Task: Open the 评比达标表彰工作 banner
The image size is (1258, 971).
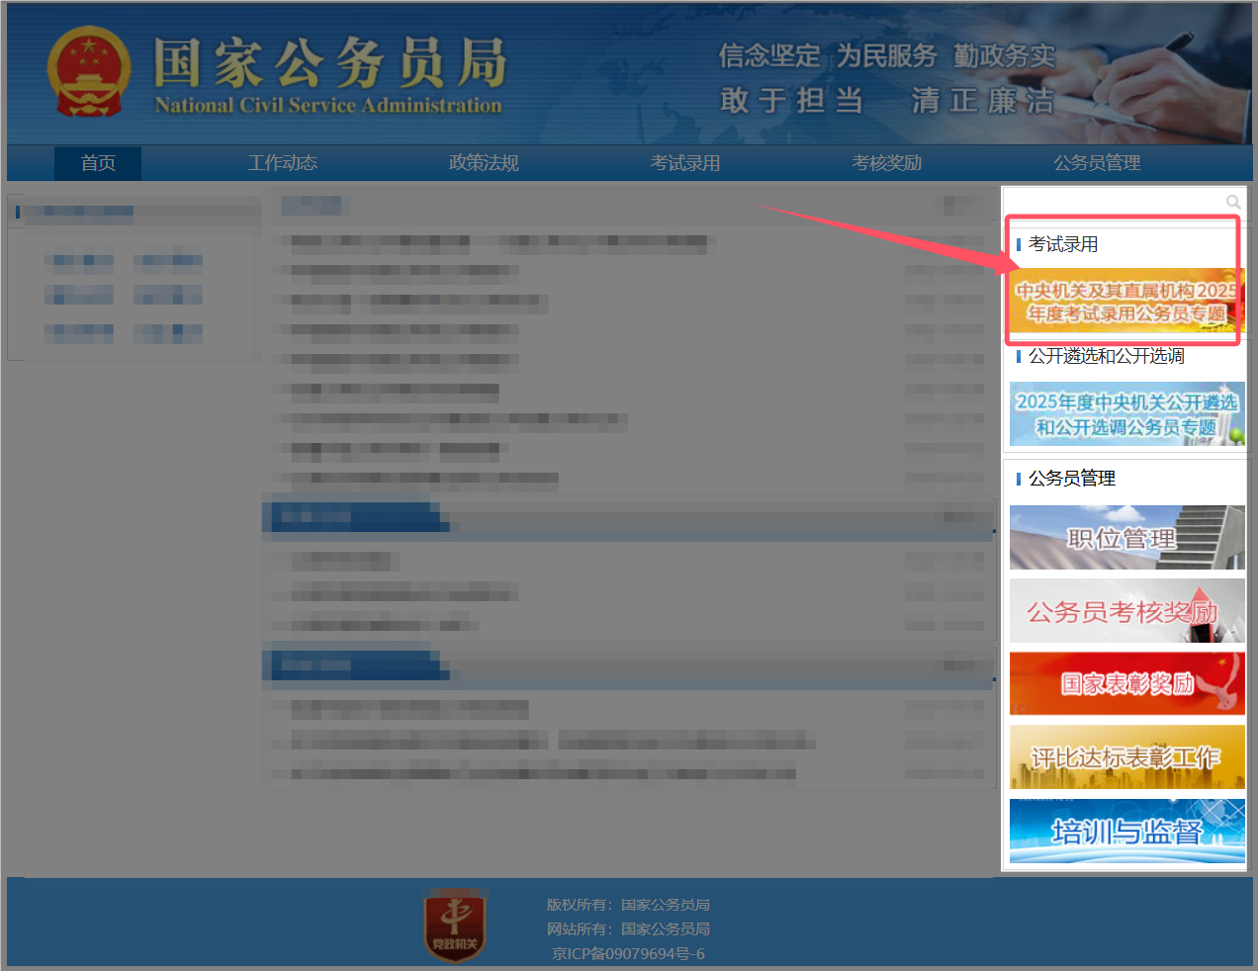Action: 1126,757
